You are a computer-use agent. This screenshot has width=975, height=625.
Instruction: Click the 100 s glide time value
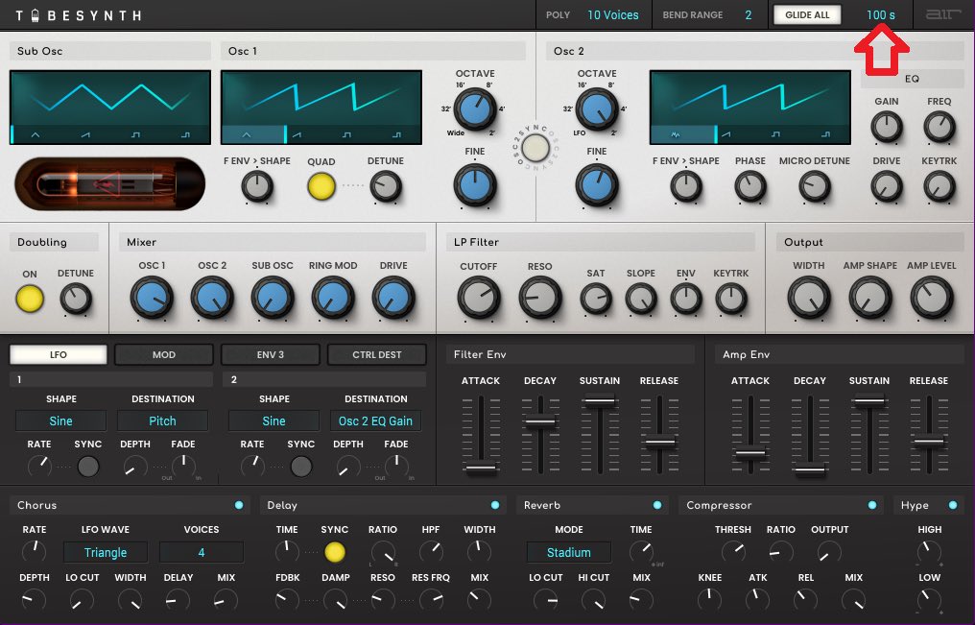tap(882, 14)
